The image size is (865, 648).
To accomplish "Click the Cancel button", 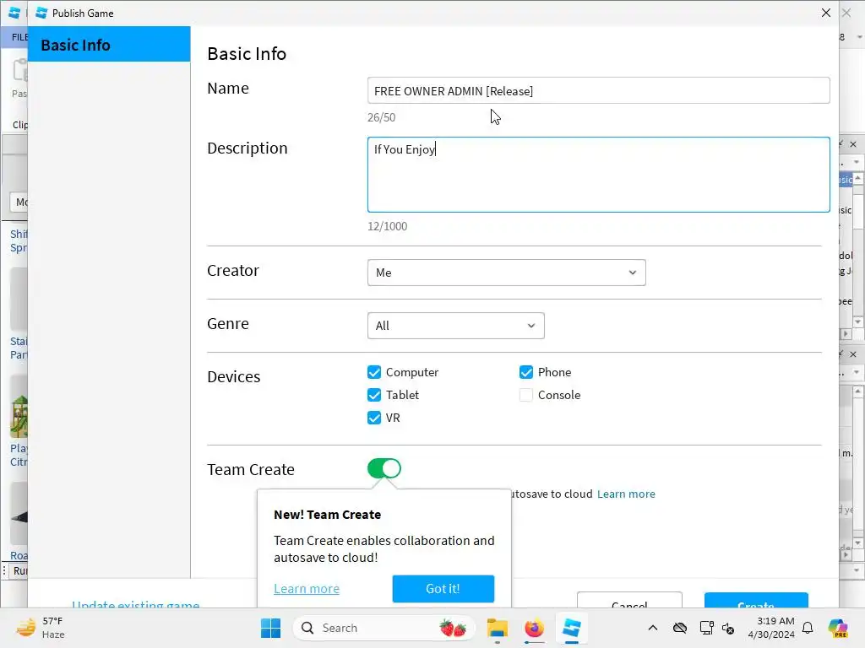I will coord(629,601).
